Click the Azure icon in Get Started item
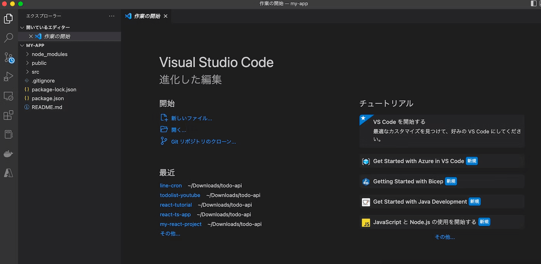541x264 pixels. click(x=366, y=161)
